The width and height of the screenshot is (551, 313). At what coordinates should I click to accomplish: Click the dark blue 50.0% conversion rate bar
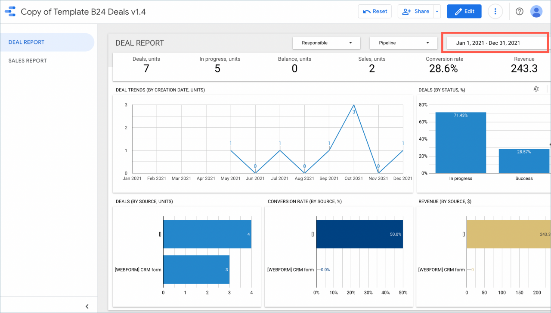pos(359,234)
